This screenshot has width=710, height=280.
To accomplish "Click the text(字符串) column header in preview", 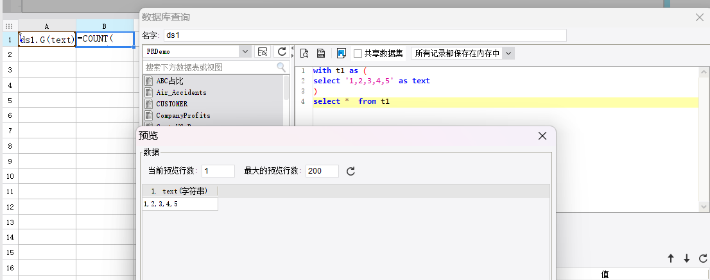I will pyautogui.click(x=180, y=191).
